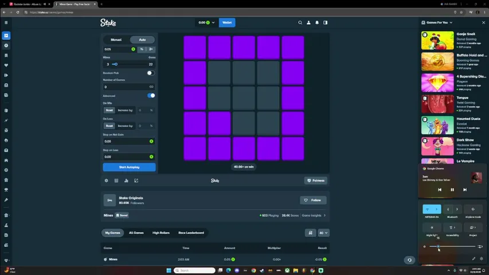Toggle the Random Pick switch

151,73
